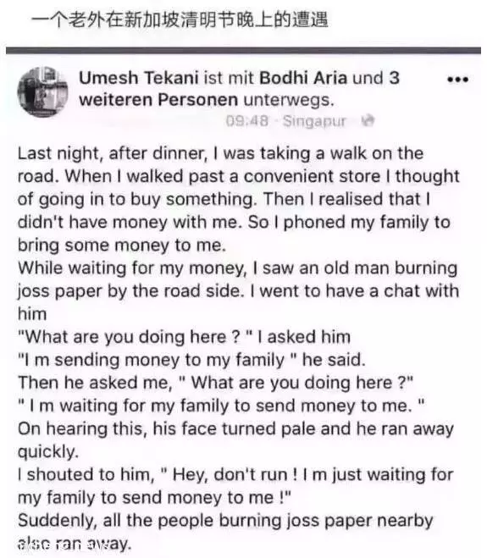Click the line ending "he said."
Screen dimensions: 487x558
click(192, 360)
